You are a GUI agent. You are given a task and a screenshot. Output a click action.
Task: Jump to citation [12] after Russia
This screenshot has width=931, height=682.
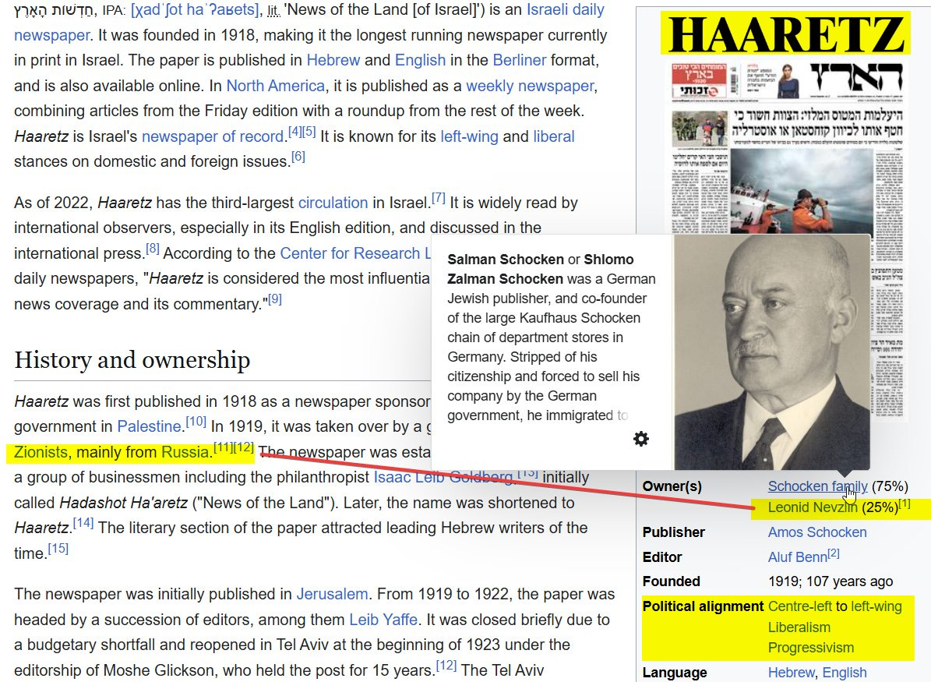[243, 447]
